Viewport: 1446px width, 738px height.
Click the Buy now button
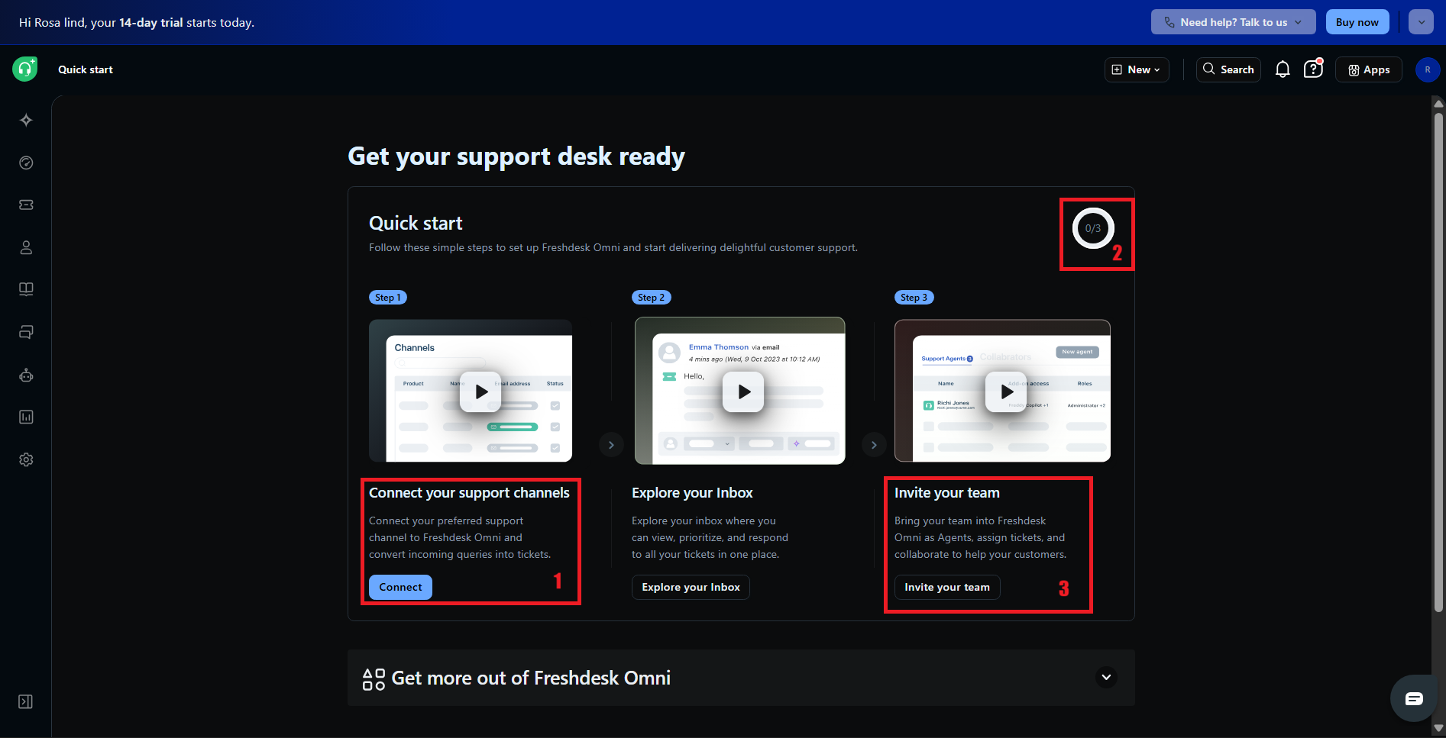pos(1357,22)
